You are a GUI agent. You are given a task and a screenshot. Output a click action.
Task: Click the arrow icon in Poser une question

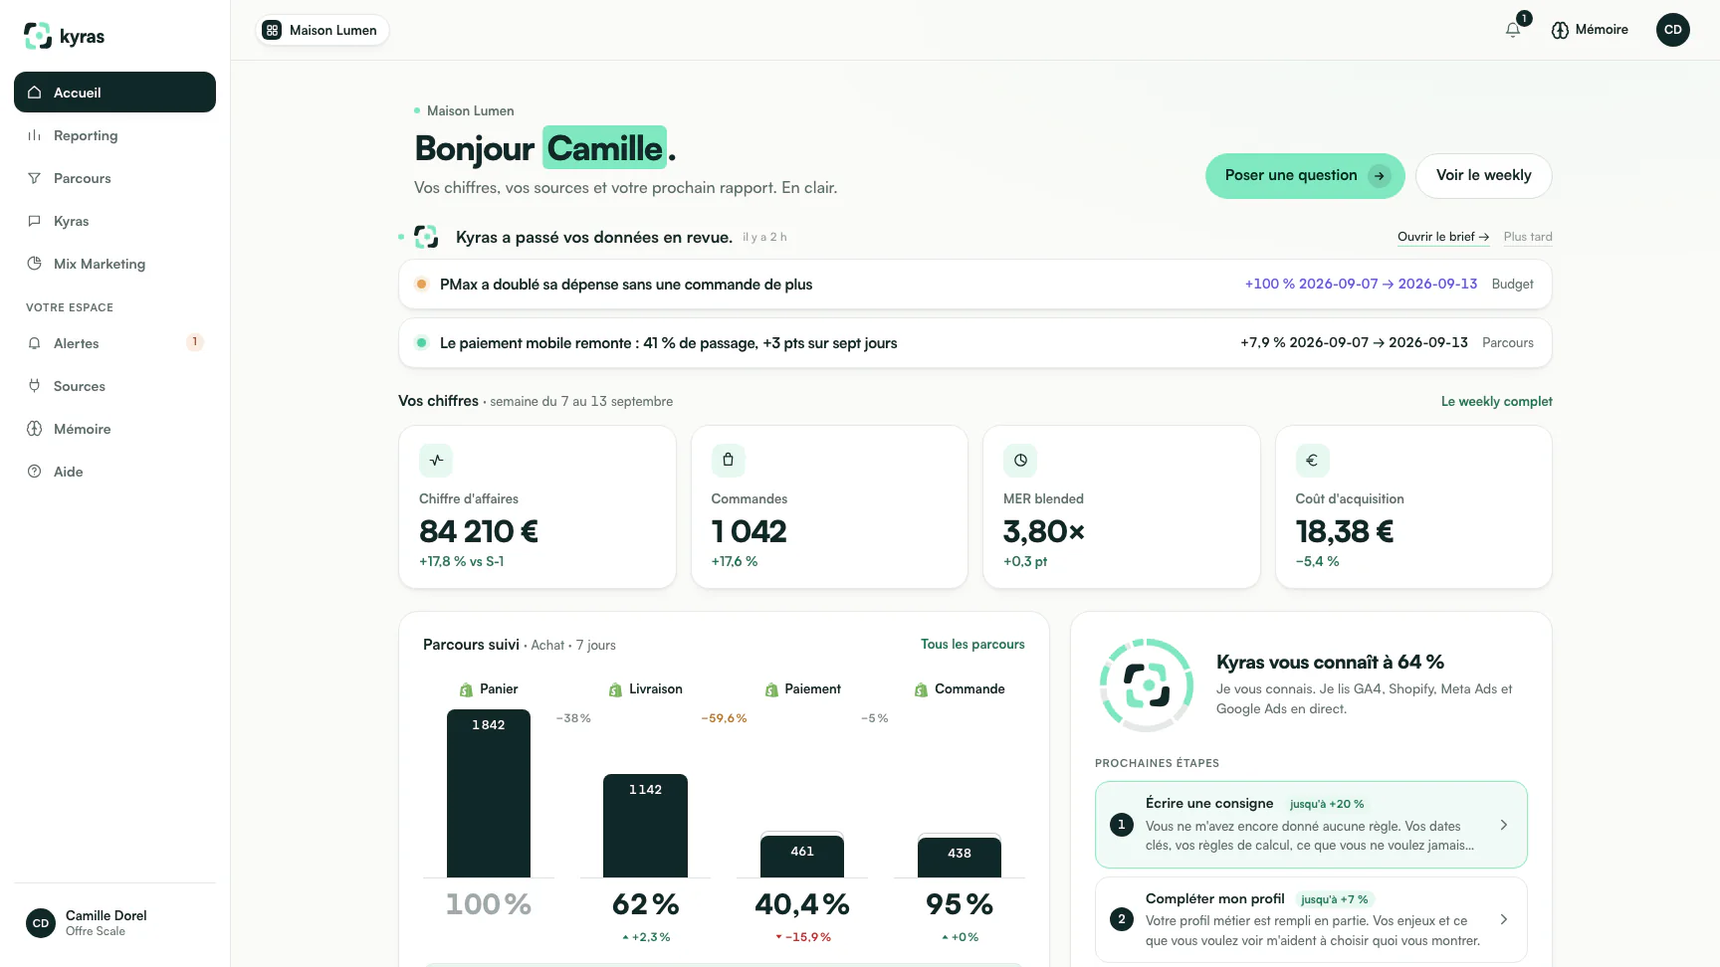(x=1379, y=176)
